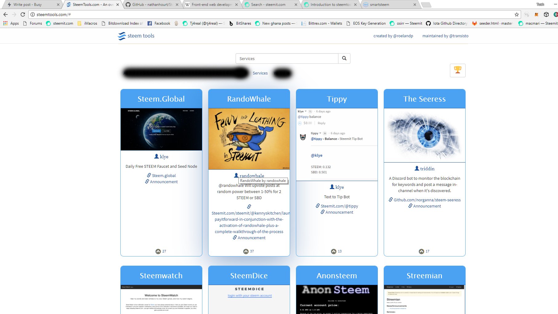Image resolution: width=558 pixels, height=314 pixels.
Task: Open the seeder.html master bookmark
Action: [492, 23]
